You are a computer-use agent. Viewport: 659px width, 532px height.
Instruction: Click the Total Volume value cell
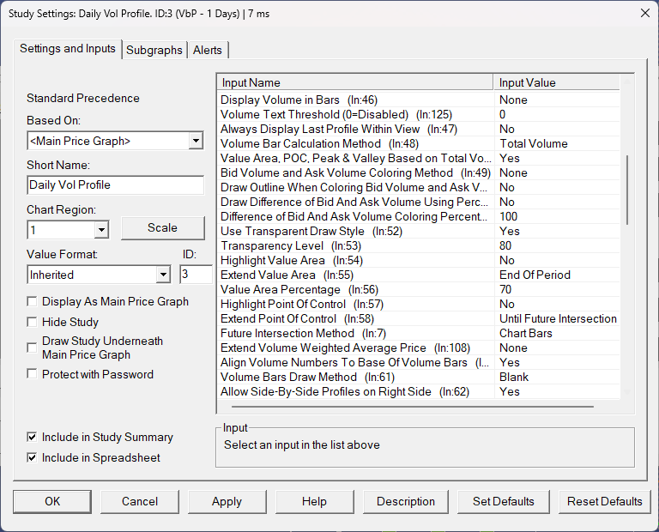click(x=556, y=143)
